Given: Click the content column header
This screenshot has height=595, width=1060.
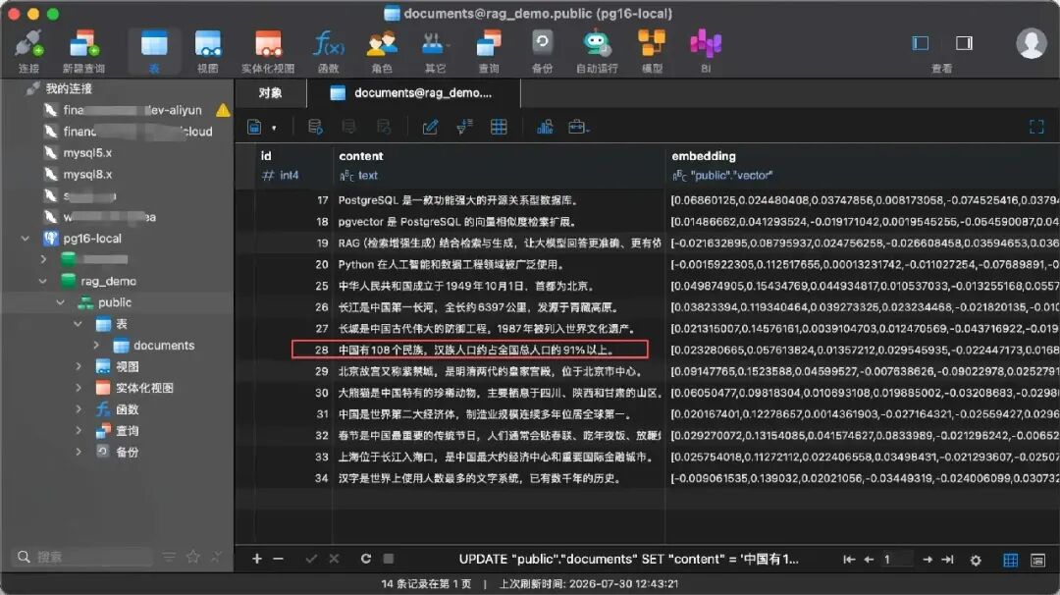Looking at the screenshot, I should tap(499, 165).
